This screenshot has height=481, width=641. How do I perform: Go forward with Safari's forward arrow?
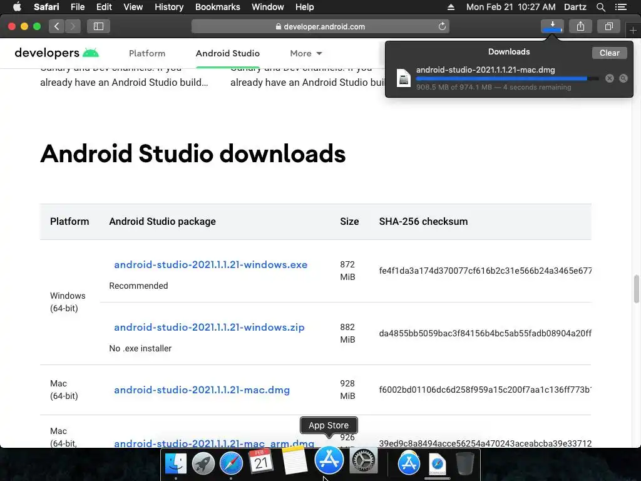[73, 26]
